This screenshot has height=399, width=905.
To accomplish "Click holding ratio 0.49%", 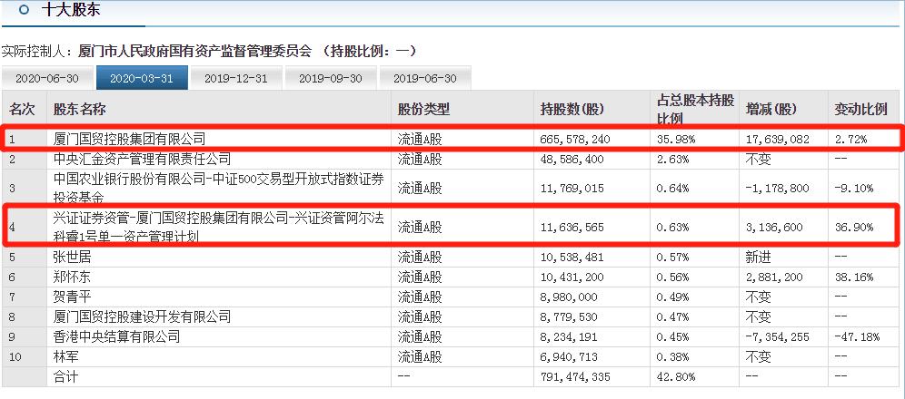I will 672,297.
